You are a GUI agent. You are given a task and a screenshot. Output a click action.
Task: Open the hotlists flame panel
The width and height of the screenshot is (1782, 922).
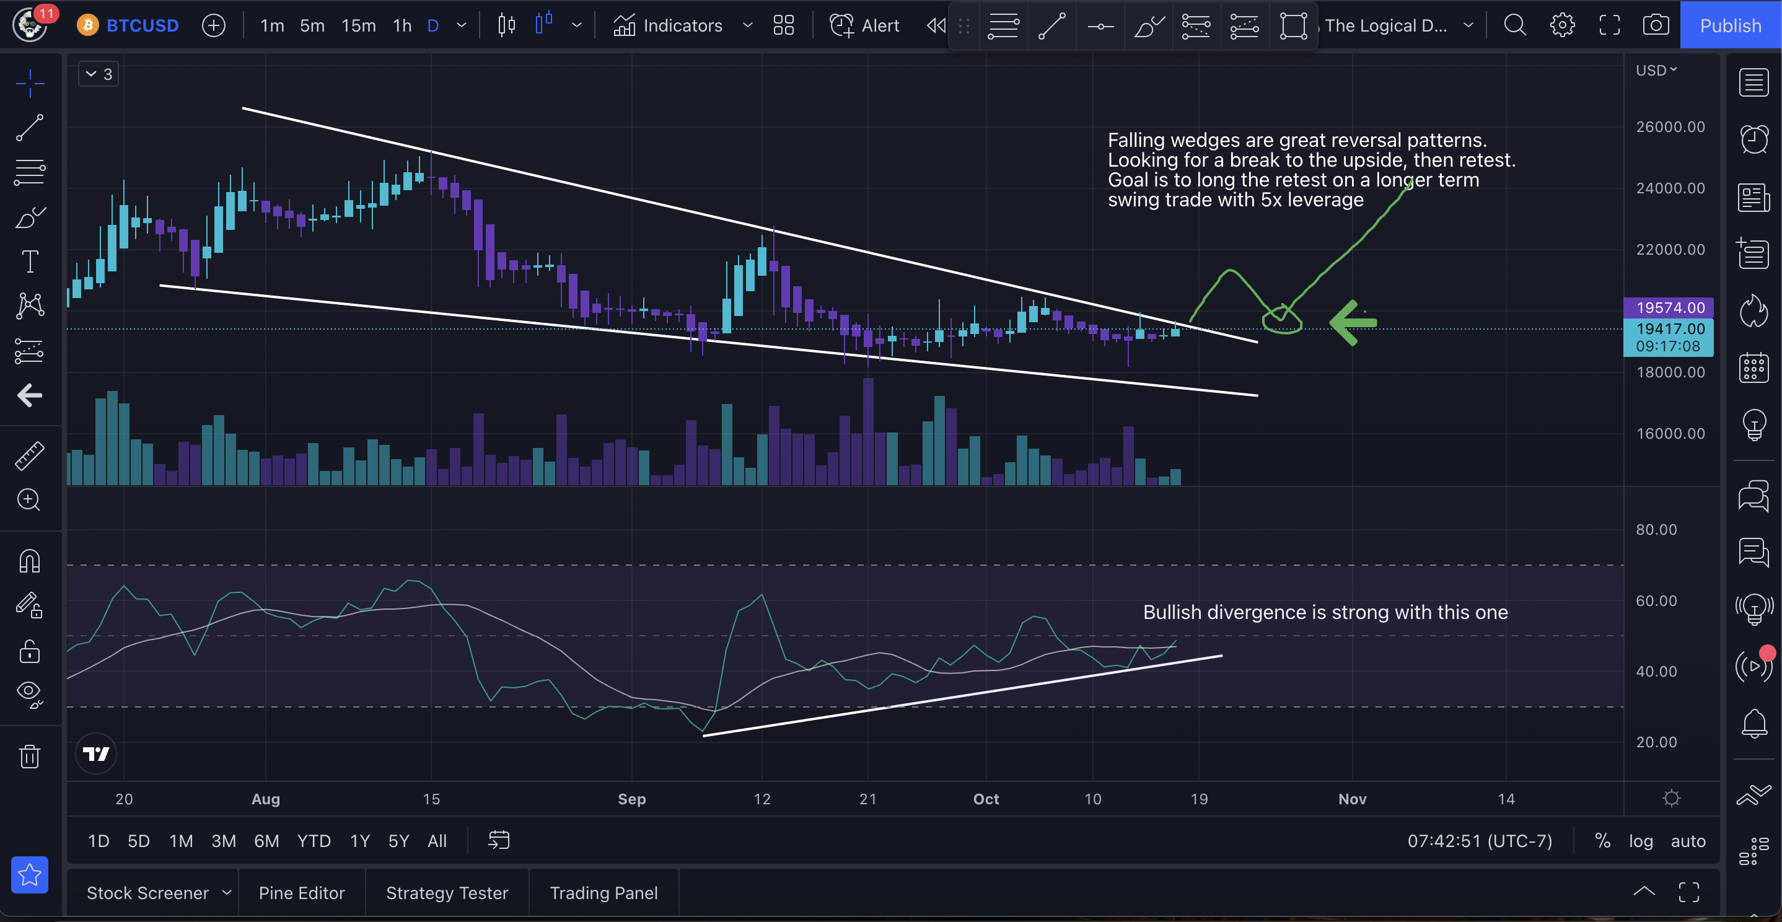coord(1753,310)
